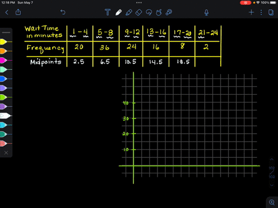Open the share/export menu

point(18,12)
